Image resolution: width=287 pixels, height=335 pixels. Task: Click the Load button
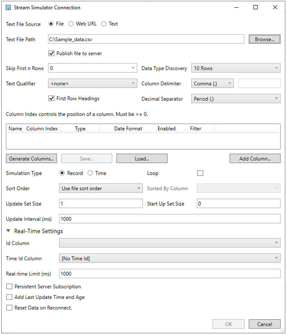(x=142, y=159)
